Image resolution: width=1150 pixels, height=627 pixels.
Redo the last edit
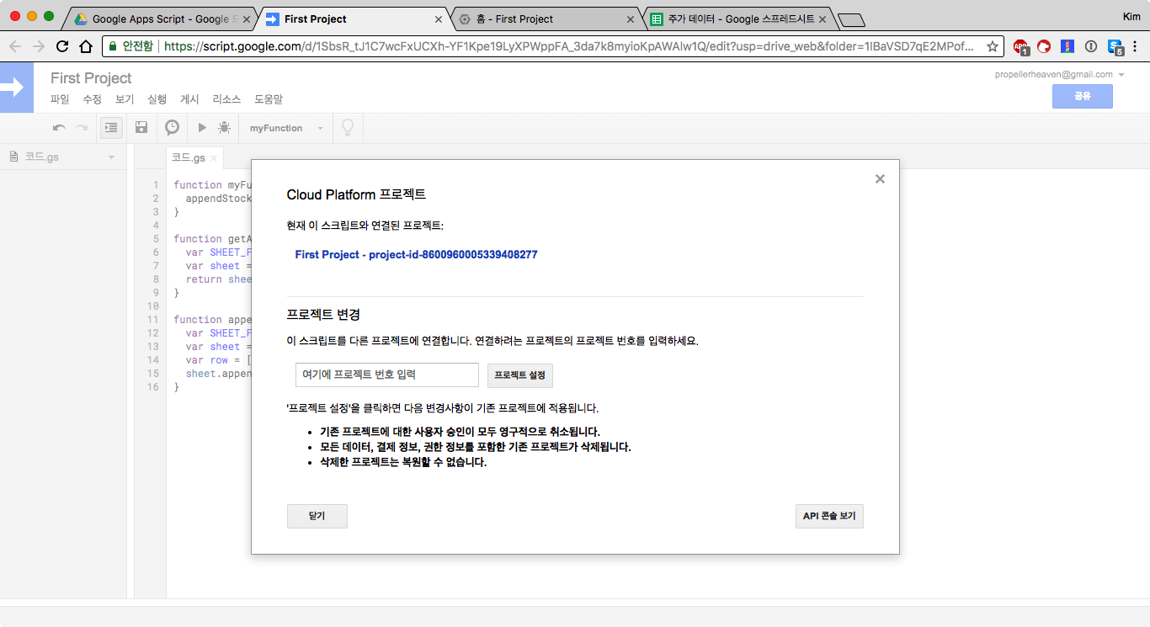[80, 127]
